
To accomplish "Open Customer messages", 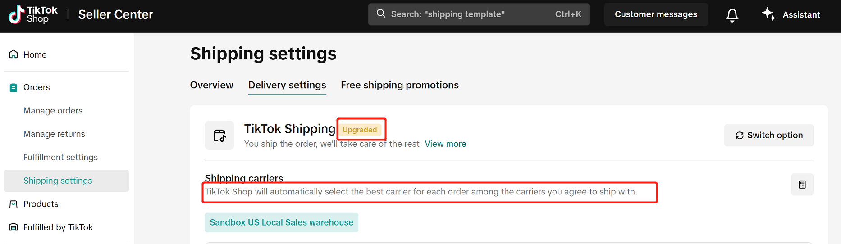I will (656, 14).
